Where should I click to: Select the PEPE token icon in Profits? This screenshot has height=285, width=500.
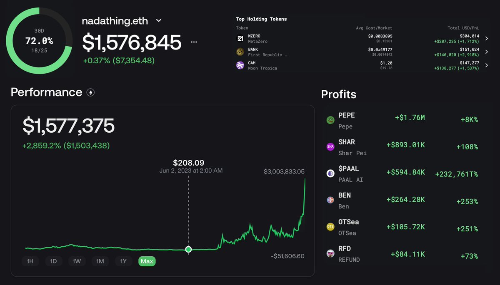330,119
